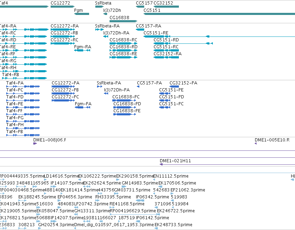This screenshot has height=230, width=295.
Task: Select transcript CG16838-RD
Action: (x=123, y=50)
